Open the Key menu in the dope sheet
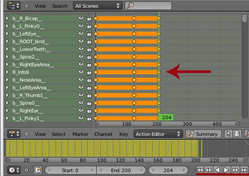Viewport: 249px width, 176px height. (x=123, y=134)
